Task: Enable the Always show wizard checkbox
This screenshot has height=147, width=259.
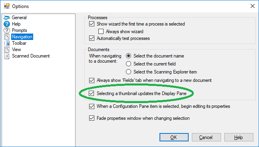Action: pyautogui.click(x=101, y=32)
